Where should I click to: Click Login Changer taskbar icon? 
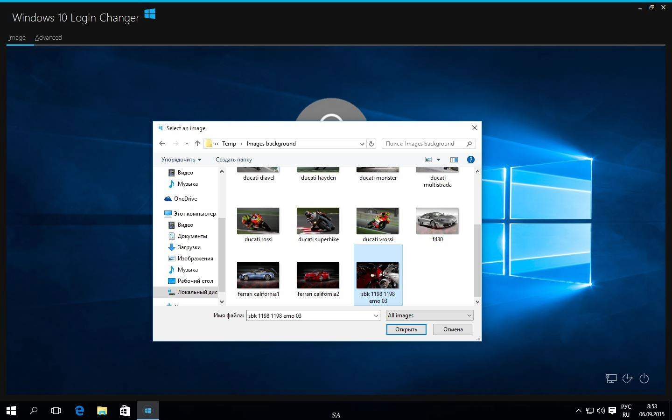[x=147, y=411]
